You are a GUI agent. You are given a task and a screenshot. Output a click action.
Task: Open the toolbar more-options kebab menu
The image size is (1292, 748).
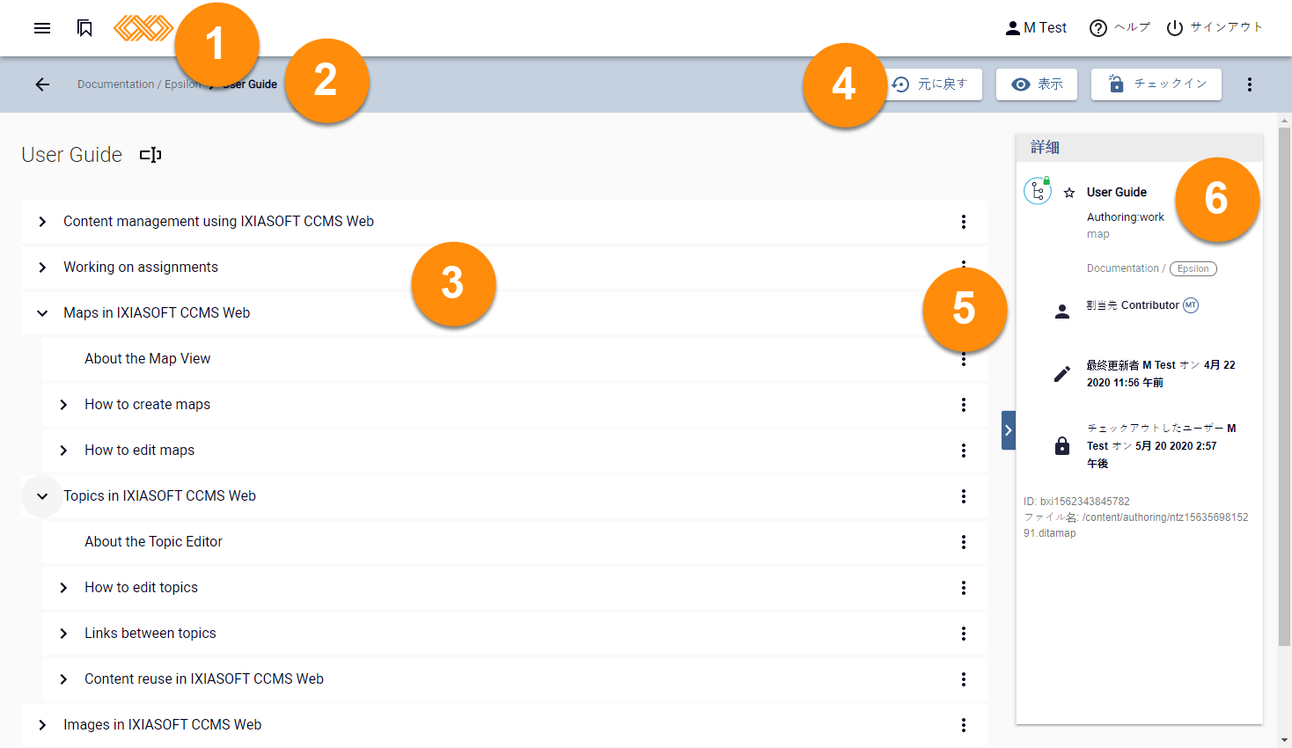[1250, 84]
